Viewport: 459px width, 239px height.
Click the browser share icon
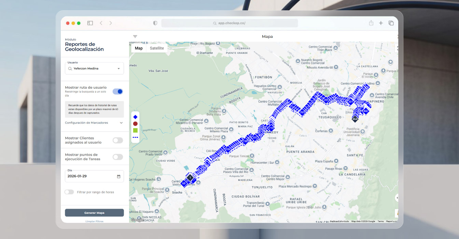pyautogui.click(x=371, y=23)
